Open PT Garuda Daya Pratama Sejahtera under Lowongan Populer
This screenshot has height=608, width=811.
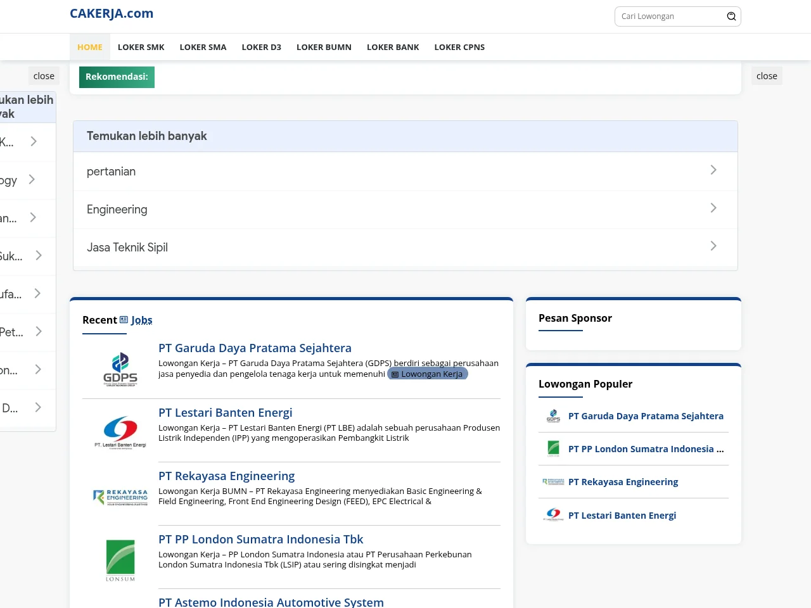click(x=646, y=416)
